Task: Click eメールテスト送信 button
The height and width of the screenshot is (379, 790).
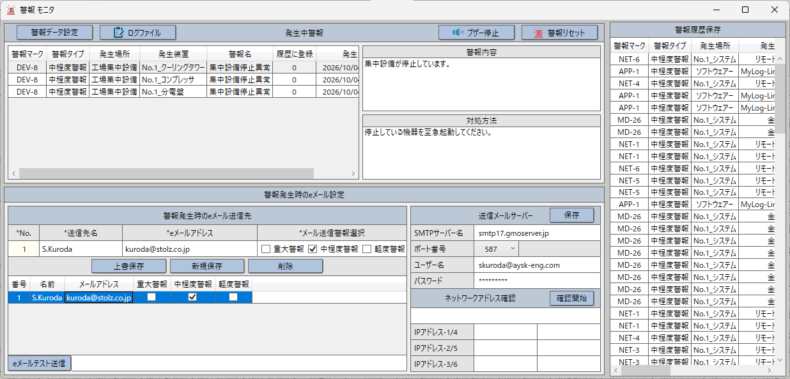Action: pyautogui.click(x=40, y=364)
